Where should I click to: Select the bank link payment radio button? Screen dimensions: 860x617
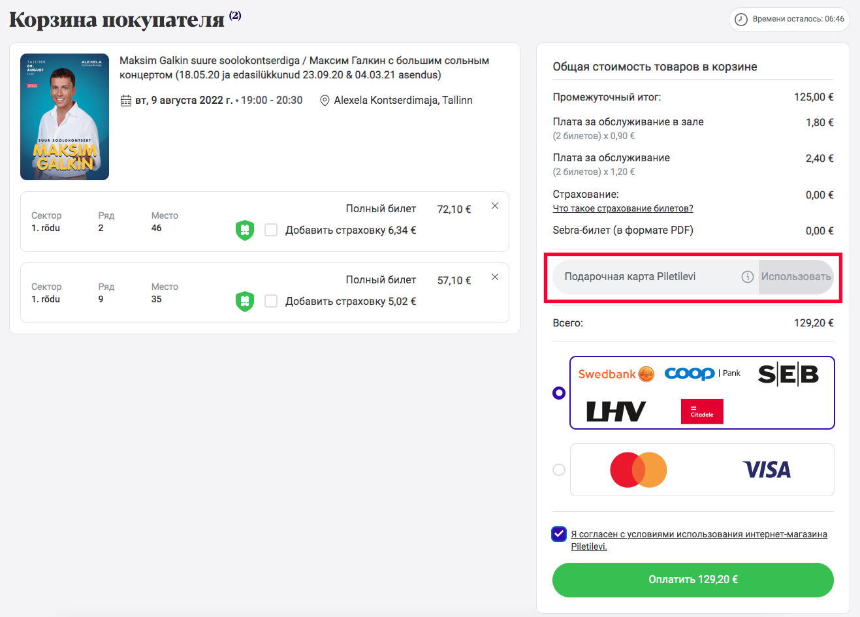[559, 393]
